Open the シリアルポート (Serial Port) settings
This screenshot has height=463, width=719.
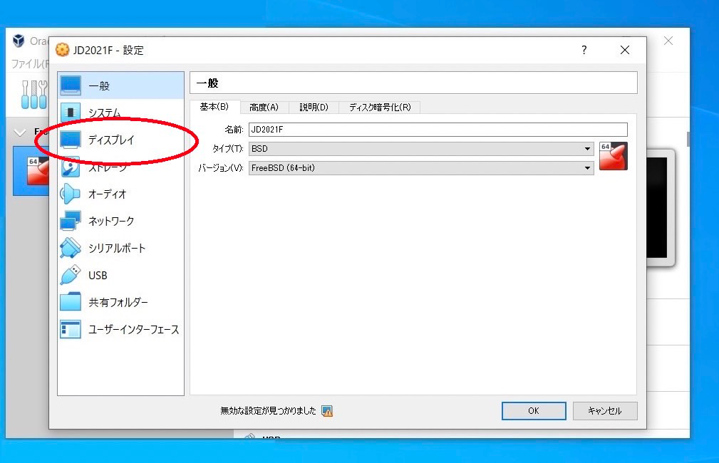point(116,248)
